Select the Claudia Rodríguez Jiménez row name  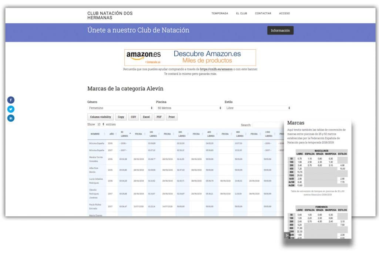(94, 194)
